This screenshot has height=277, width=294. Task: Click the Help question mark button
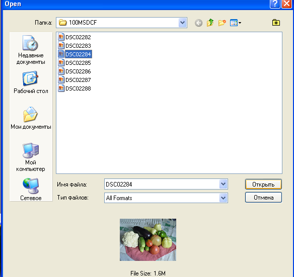[275, 4]
